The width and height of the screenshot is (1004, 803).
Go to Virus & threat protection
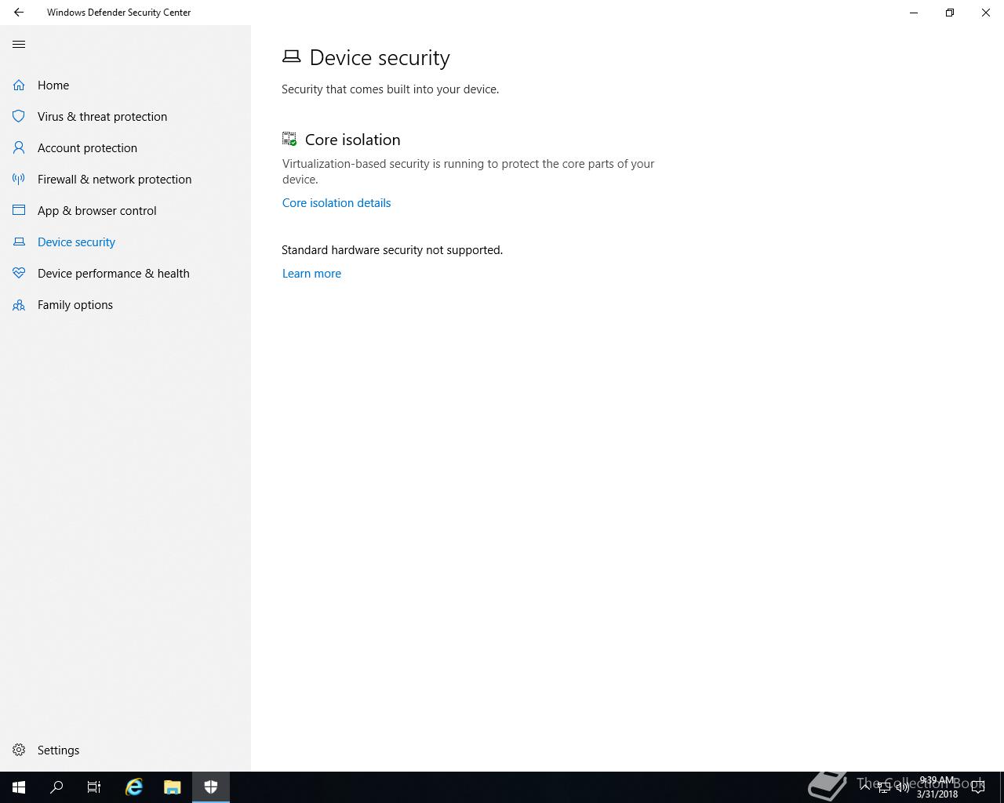102,116
